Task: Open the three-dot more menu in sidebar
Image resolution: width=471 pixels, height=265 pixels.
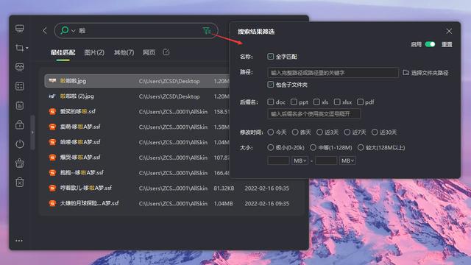Action: 19,241
